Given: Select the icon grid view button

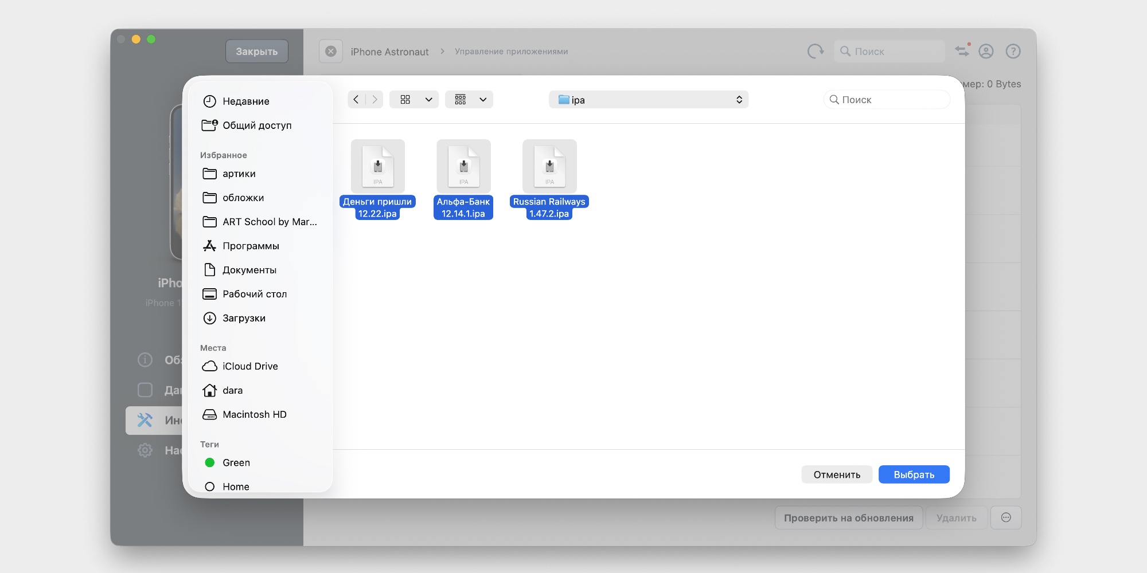Looking at the screenshot, I should 405,100.
